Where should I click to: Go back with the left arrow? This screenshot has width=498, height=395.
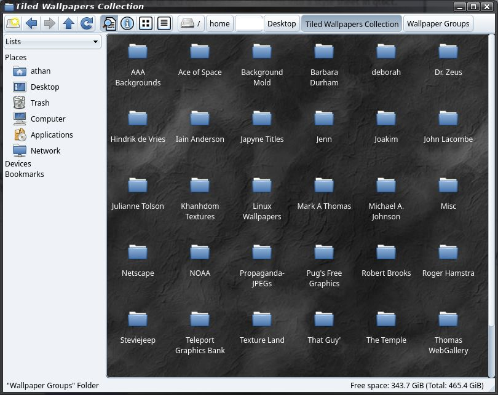pyautogui.click(x=31, y=23)
